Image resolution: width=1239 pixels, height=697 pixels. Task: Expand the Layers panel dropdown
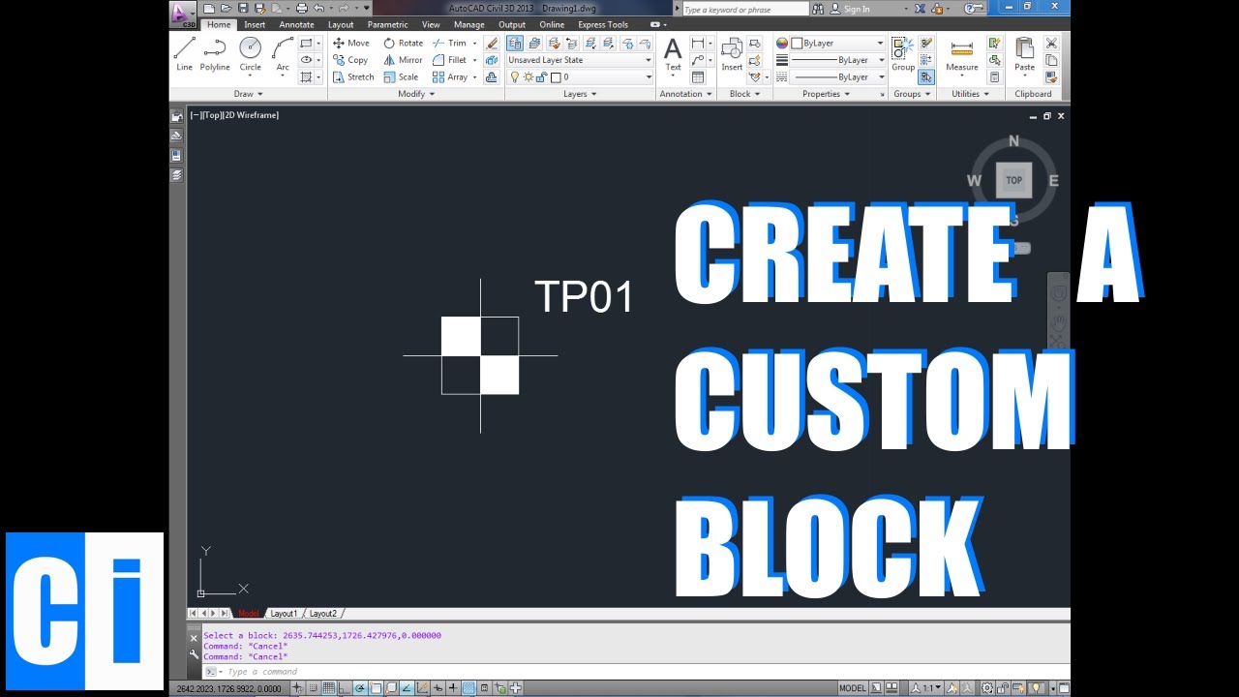click(580, 94)
